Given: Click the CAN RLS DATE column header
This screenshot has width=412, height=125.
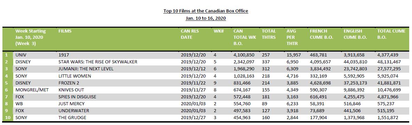Looking at the screenshot, I should tap(190, 34).
